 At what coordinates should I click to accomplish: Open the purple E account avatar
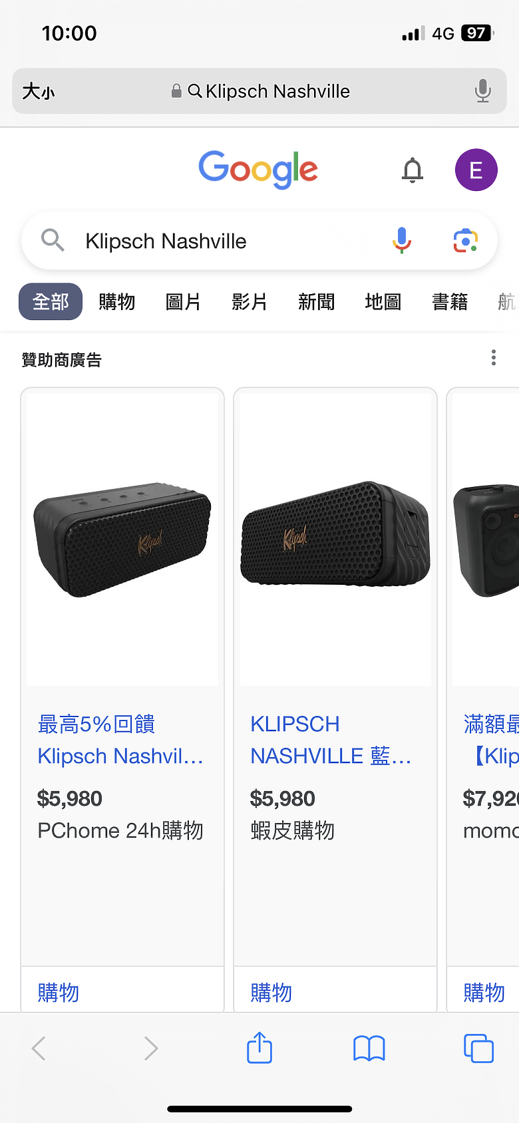point(476,170)
